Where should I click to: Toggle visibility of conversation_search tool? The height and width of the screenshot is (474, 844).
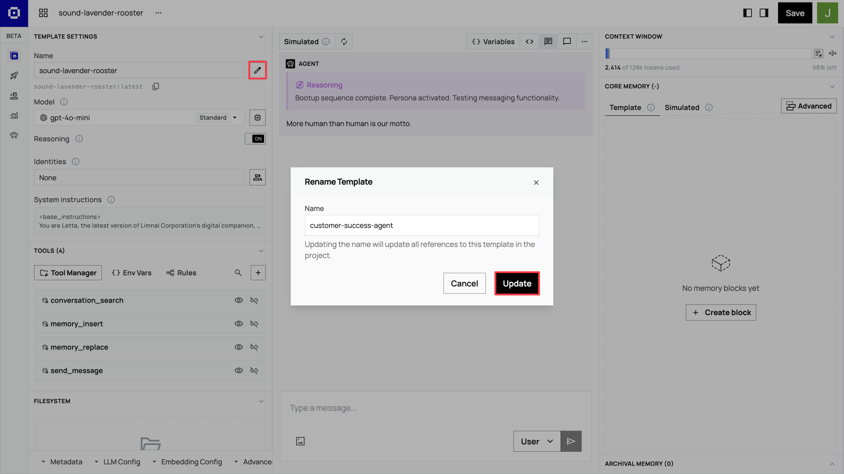coord(239,300)
